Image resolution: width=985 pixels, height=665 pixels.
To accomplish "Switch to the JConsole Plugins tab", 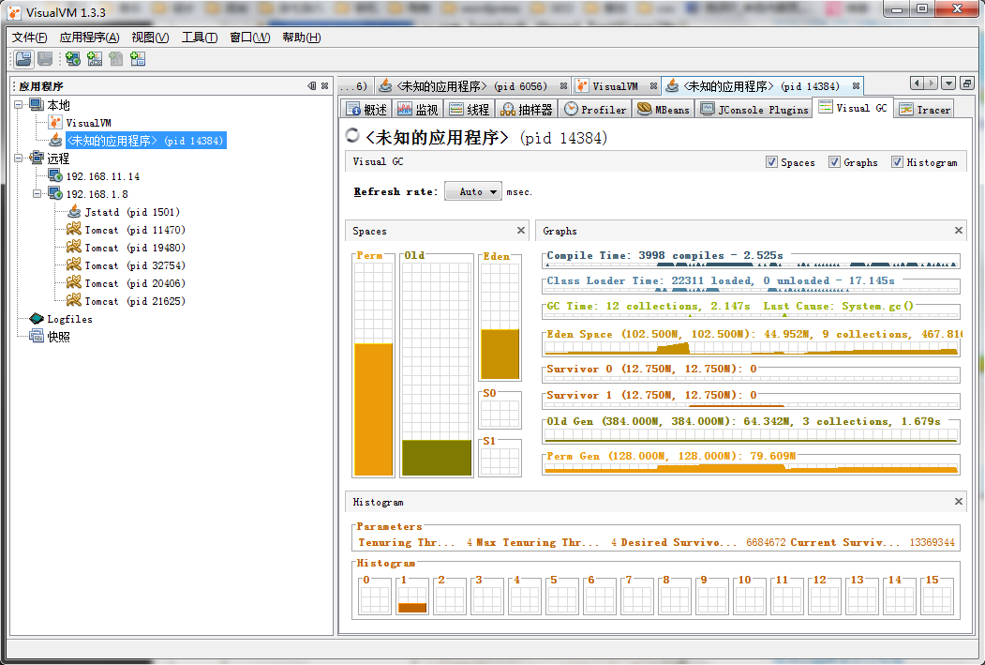I will [x=754, y=109].
